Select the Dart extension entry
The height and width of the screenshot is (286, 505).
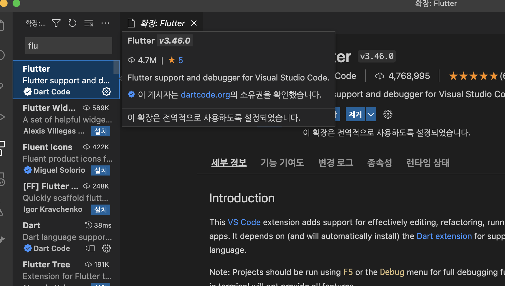pyautogui.click(x=66, y=237)
